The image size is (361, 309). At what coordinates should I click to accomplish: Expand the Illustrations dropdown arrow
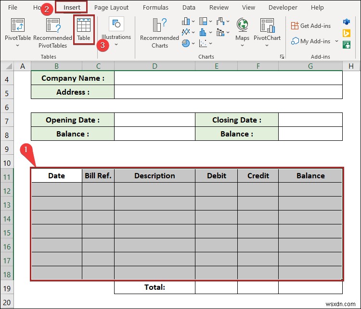click(116, 45)
